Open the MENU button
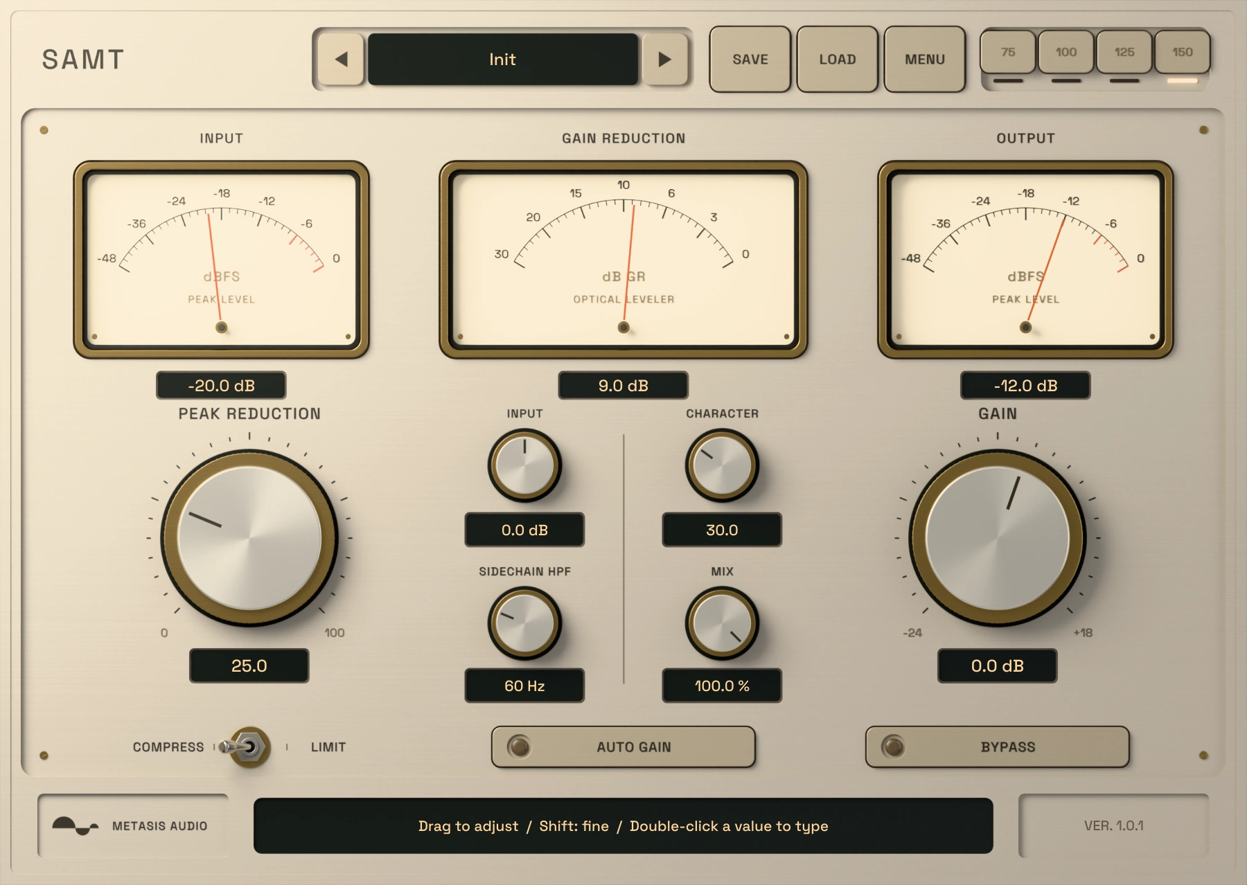 click(x=925, y=60)
